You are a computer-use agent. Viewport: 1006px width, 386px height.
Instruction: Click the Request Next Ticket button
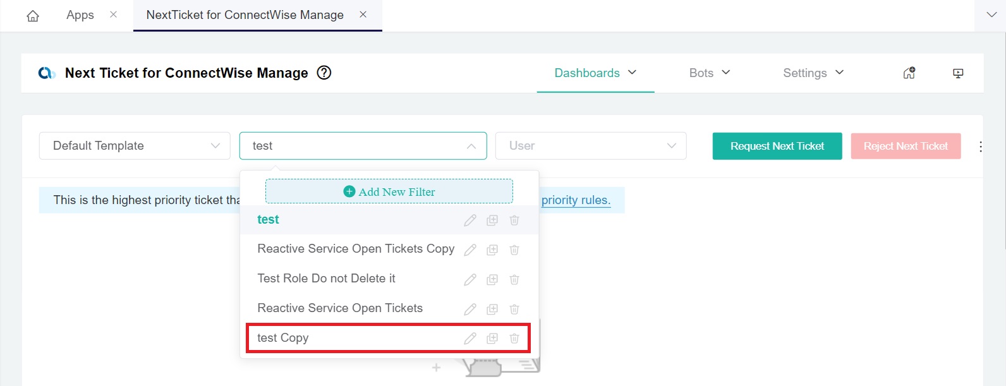[777, 146]
